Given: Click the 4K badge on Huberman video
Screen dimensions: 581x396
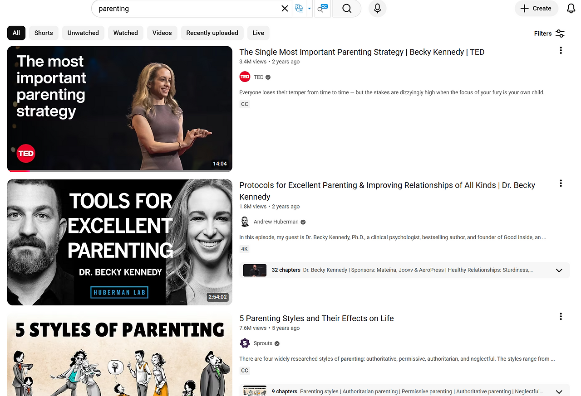Looking at the screenshot, I should (x=245, y=249).
